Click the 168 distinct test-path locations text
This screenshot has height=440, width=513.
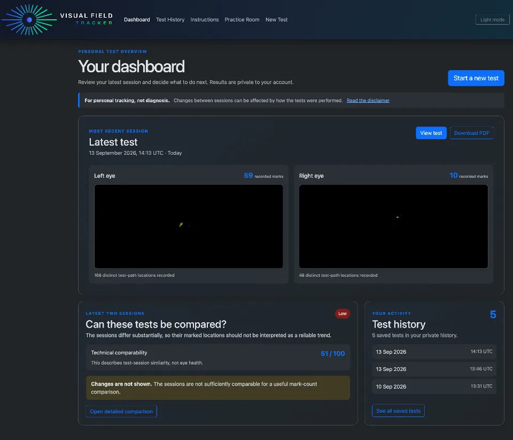pos(134,275)
